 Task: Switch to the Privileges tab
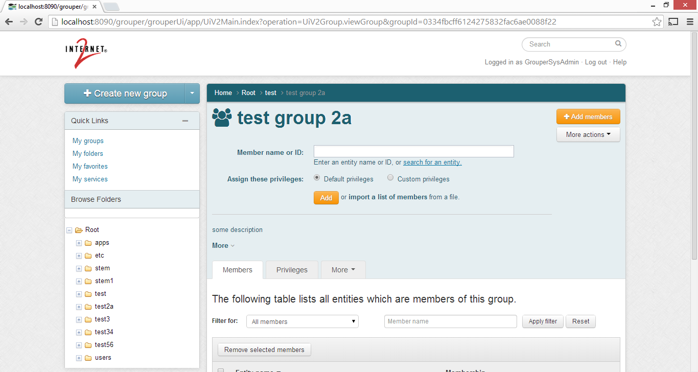292,270
